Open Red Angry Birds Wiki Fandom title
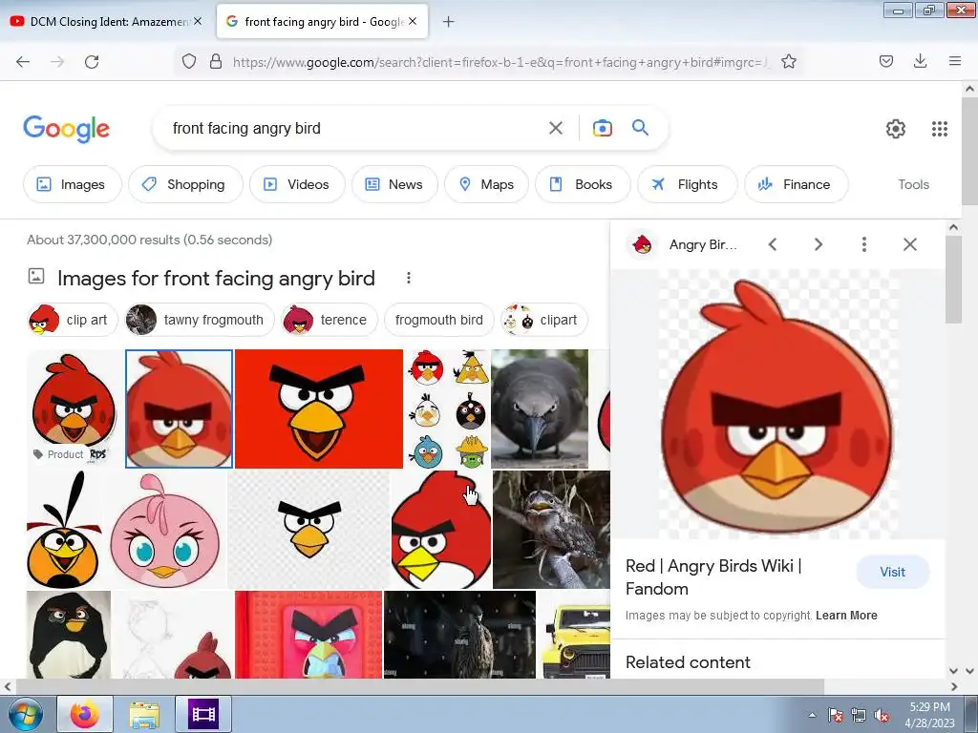This screenshot has width=978, height=733. pos(713,577)
